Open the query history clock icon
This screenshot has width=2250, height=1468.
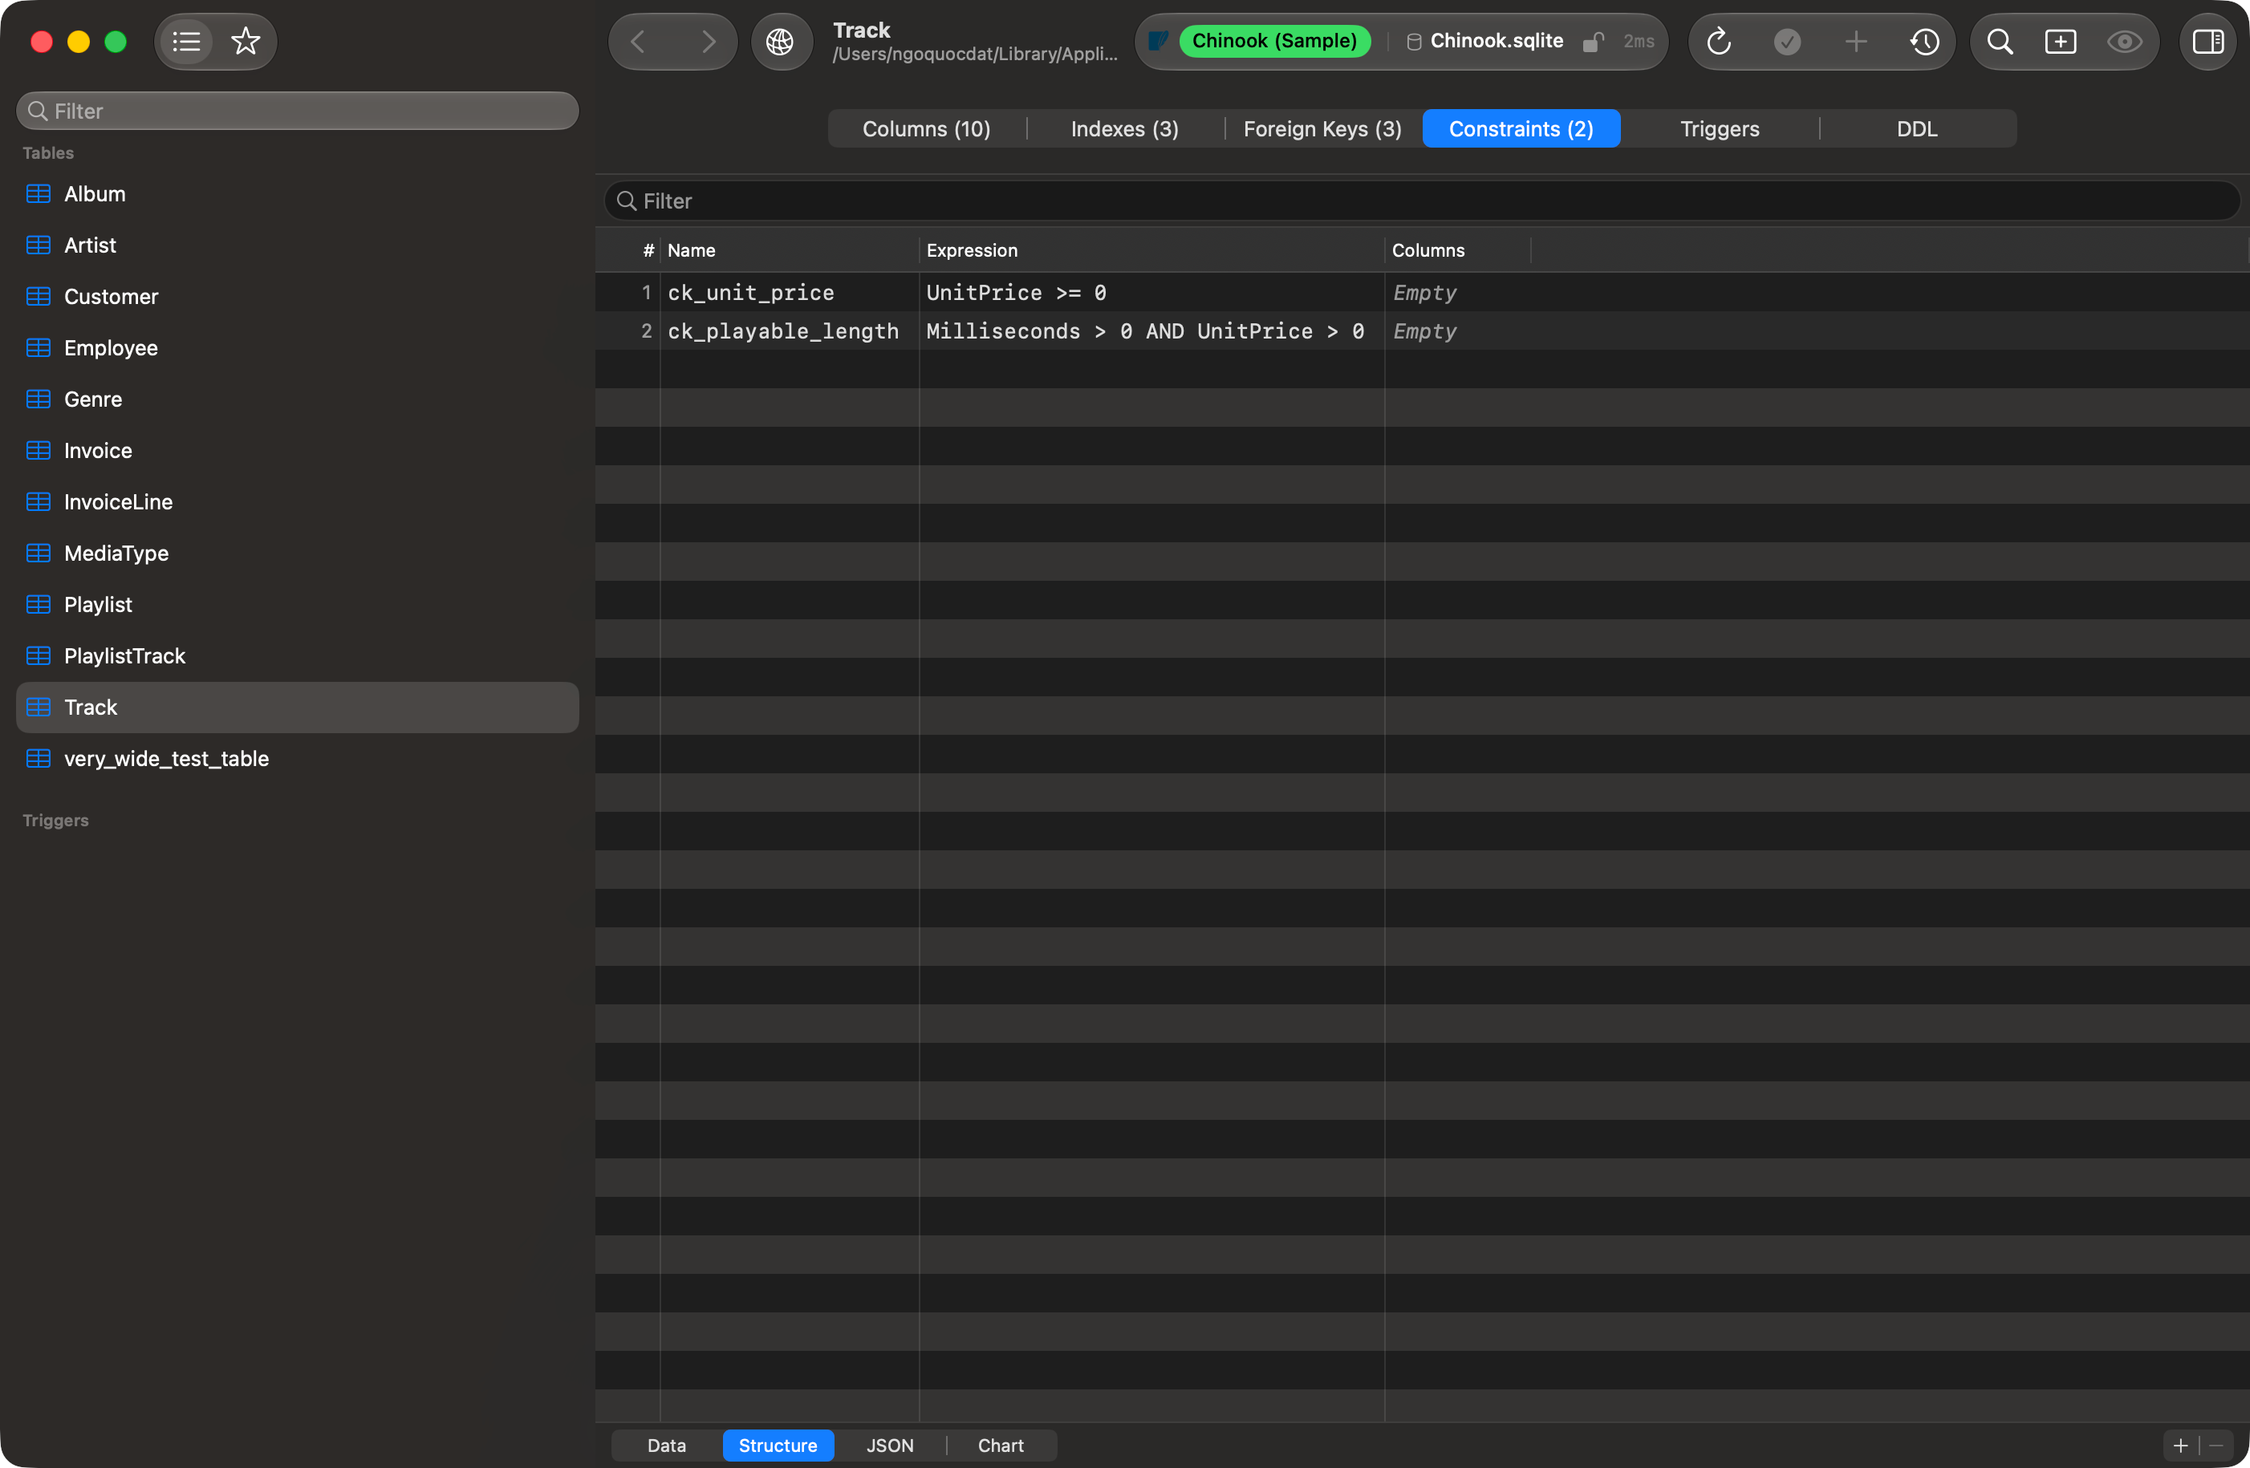(1925, 42)
